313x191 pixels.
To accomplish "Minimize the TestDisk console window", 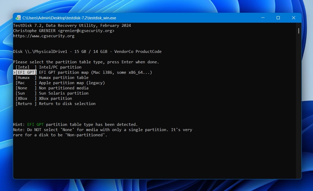I will click(x=263, y=18).
